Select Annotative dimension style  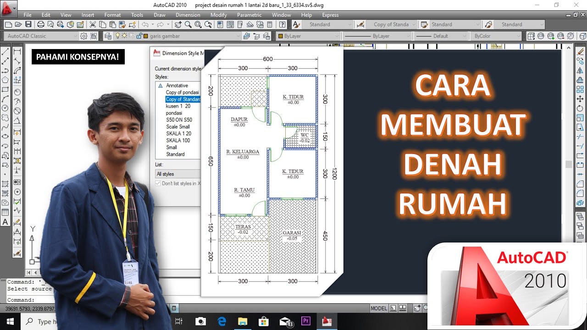177,85
